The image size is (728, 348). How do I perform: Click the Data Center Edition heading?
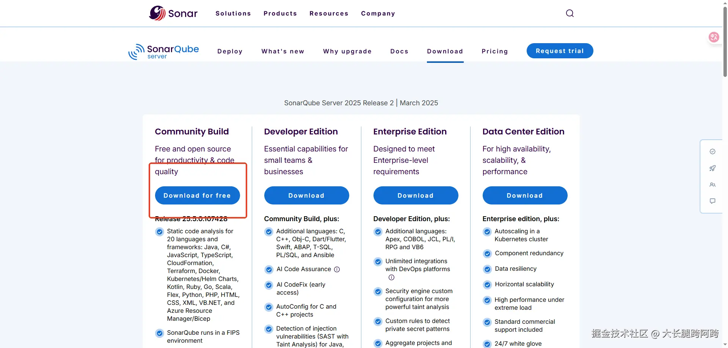click(523, 131)
